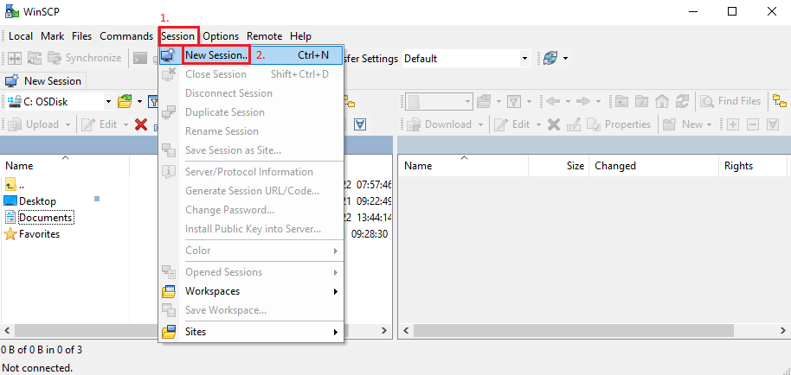Screen dimensions: 791x375
Task: Open the Remote menu
Action: click(x=264, y=36)
